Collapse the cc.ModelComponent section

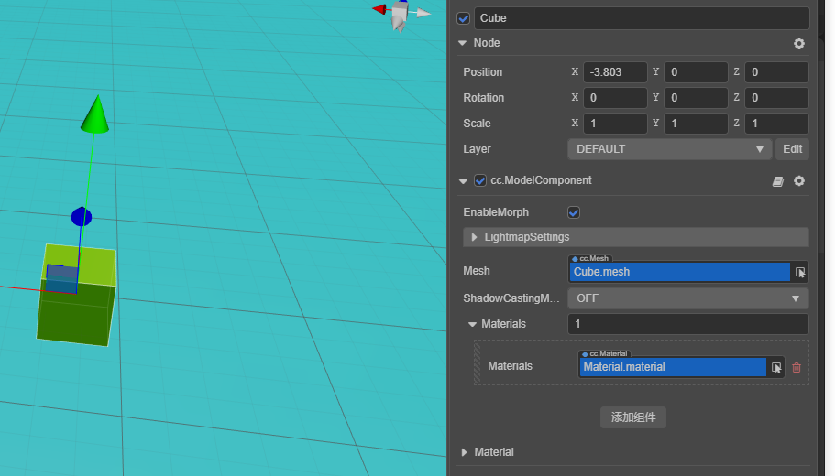pyautogui.click(x=463, y=181)
